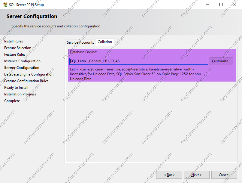Click the Installation Progress step

(20, 94)
